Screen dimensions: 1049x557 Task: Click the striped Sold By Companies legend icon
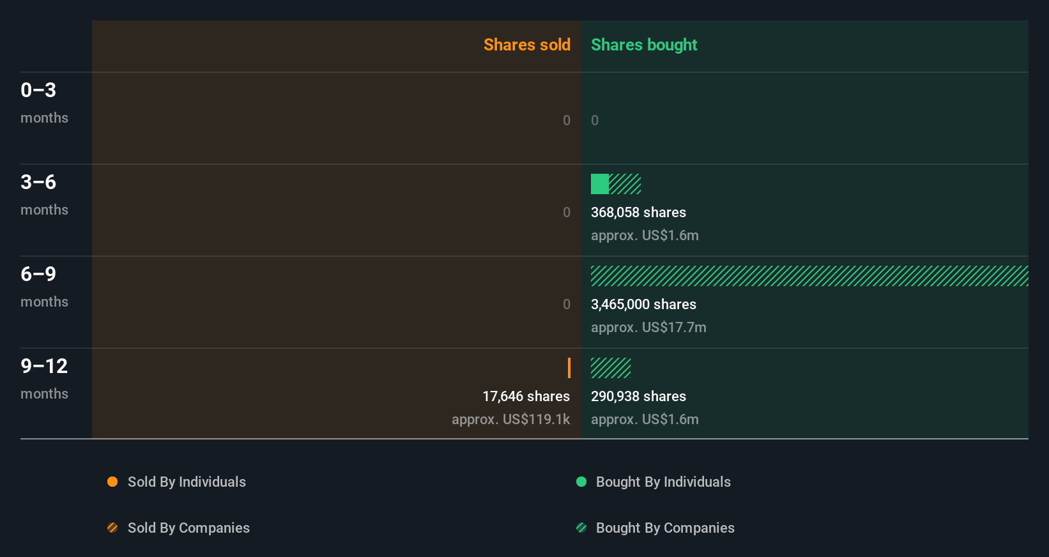112,528
